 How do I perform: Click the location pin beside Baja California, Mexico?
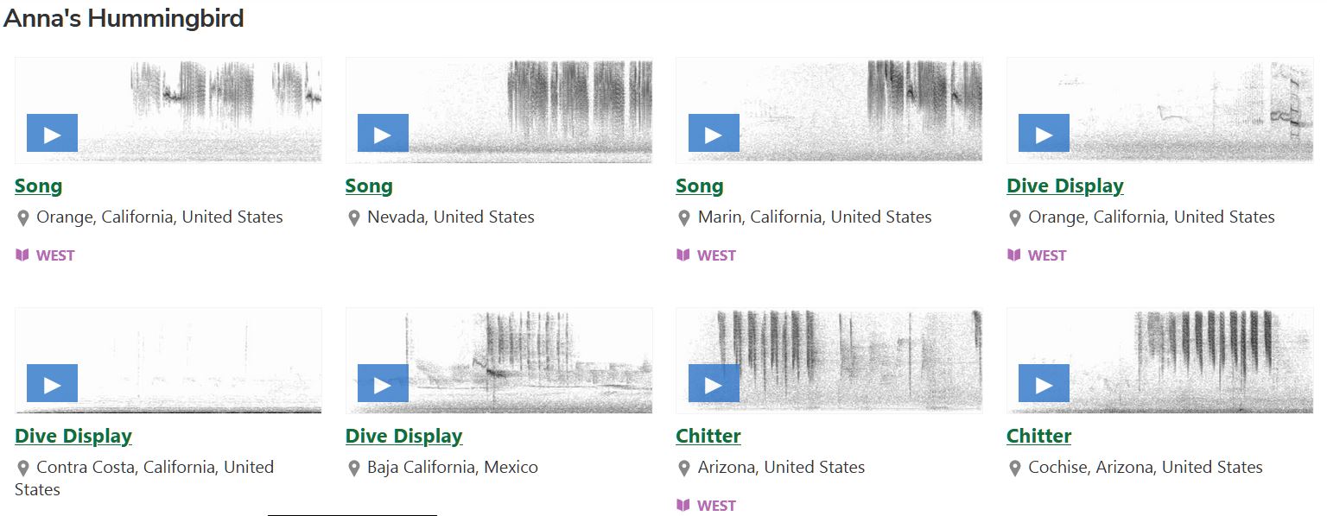(x=354, y=468)
